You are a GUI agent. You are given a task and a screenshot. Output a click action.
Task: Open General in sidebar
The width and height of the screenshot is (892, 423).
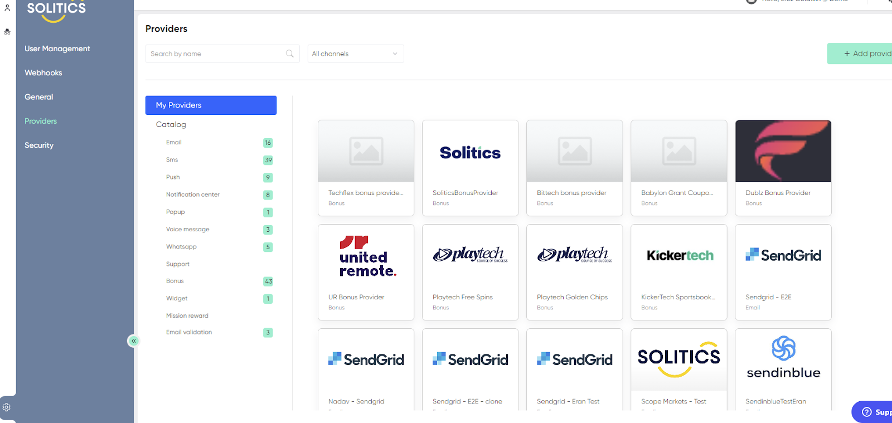point(38,96)
